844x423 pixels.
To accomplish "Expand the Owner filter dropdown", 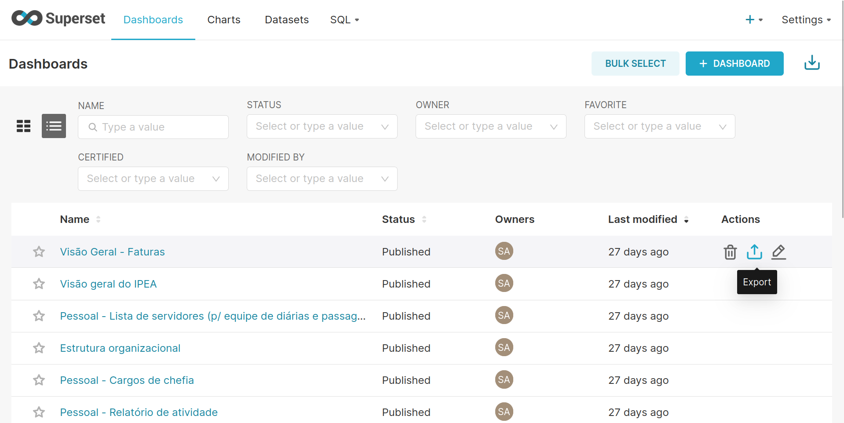I will coord(490,127).
